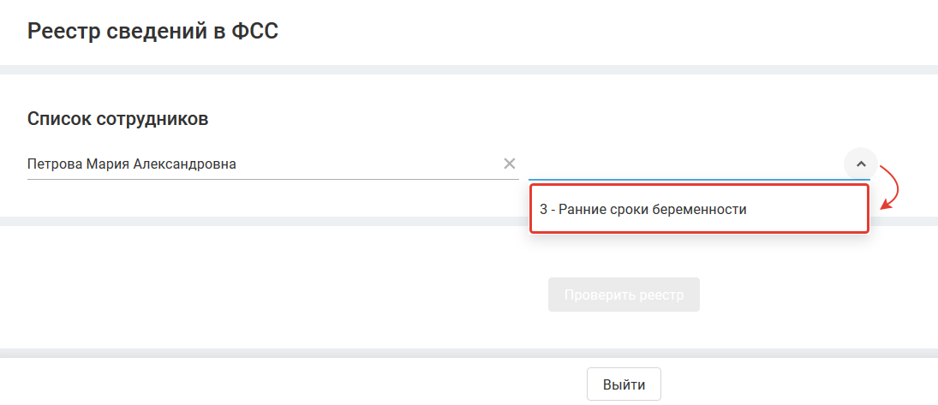Close the options list with the round arrow button
Screen dimensions: 938x405
pyautogui.click(x=861, y=164)
